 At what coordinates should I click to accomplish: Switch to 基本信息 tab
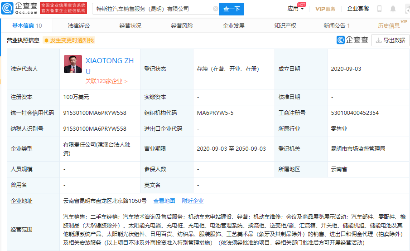click(x=27, y=26)
